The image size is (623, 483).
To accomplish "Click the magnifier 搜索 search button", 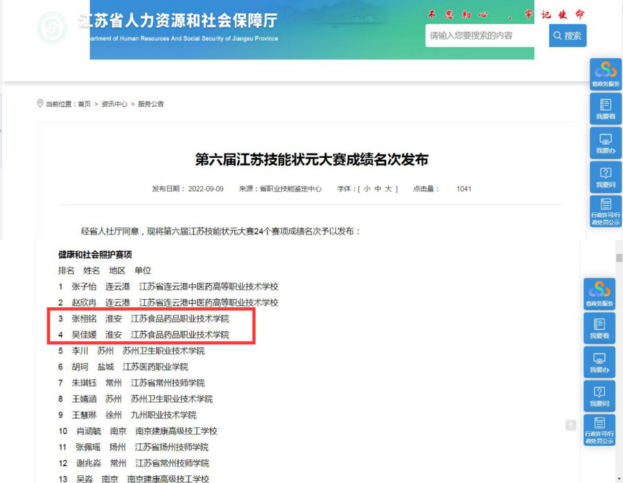I will coord(567,35).
